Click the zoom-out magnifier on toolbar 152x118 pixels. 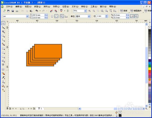point(94,11)
